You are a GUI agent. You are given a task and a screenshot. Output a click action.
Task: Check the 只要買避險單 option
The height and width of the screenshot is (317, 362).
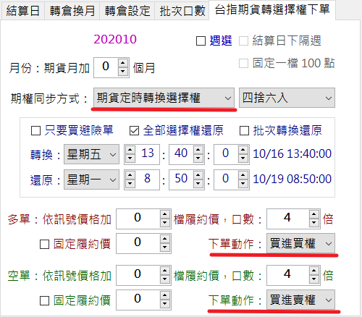[x=35, y=131]
